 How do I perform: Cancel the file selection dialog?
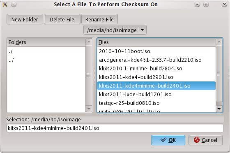(x=205, y=140)
